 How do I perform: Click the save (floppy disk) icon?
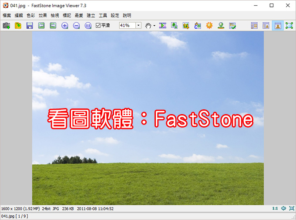(x=30, y=26)
